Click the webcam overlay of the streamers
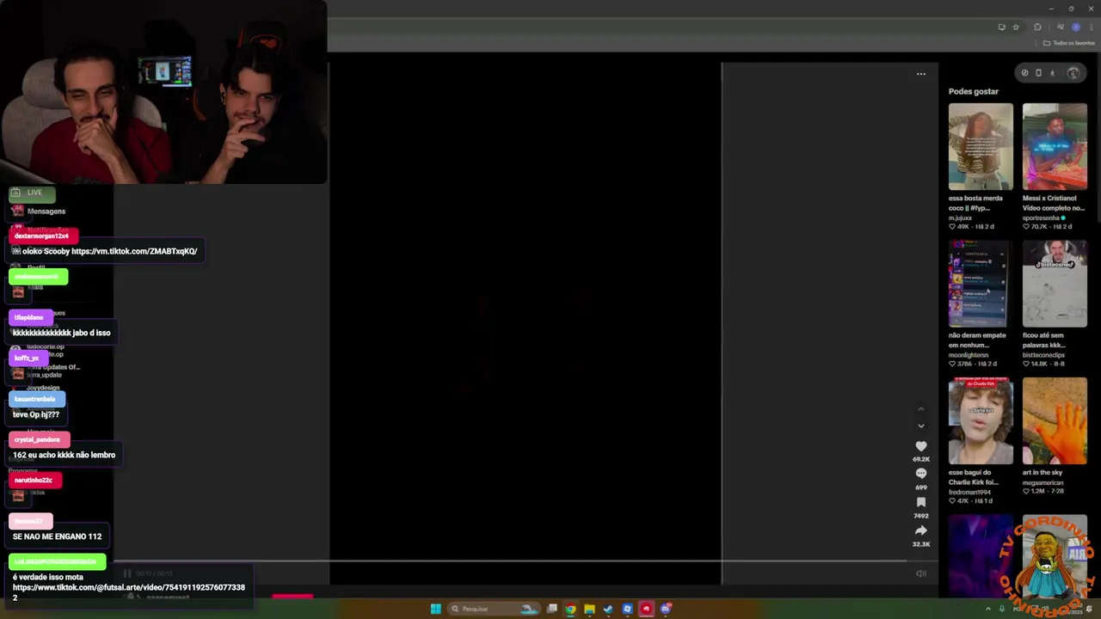The height and width of the screenshot is (619, 1101). coord(163,92)
